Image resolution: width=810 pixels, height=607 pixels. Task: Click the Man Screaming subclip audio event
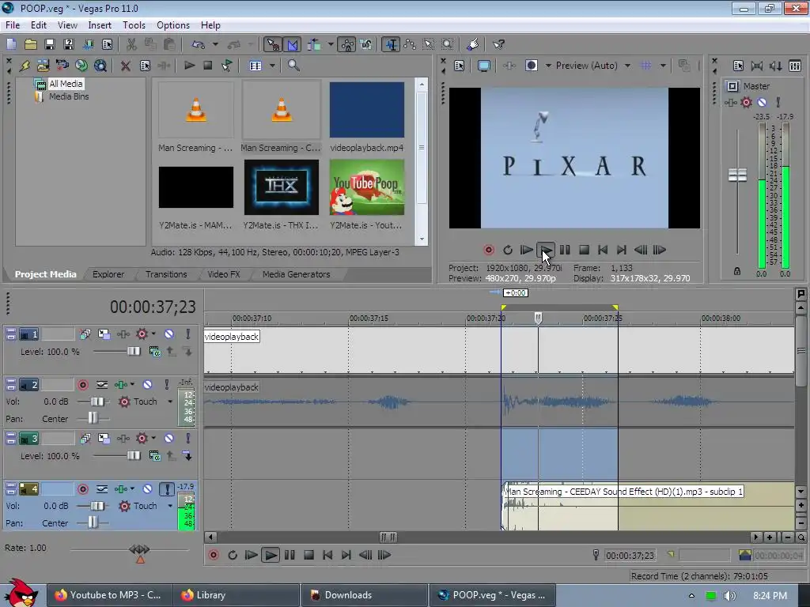648,506
